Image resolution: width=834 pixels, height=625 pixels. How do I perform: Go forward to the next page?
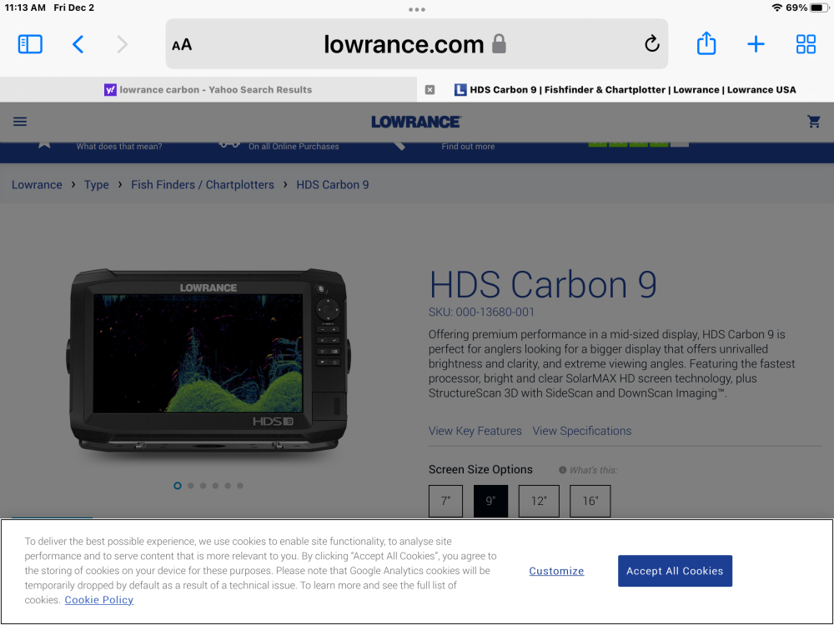pos(123,44)
